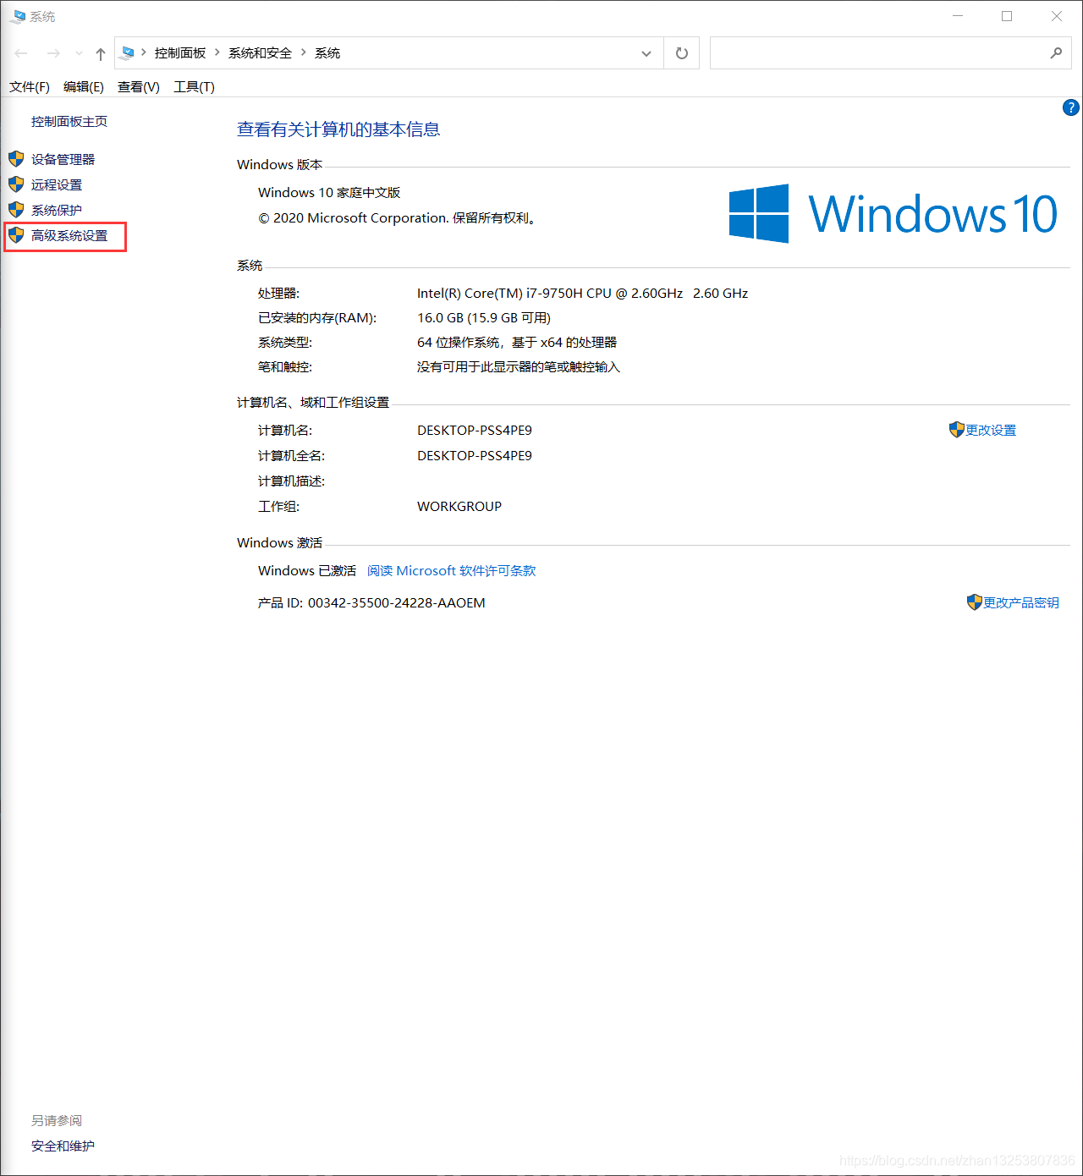Click 更改设置 link
This screenshot has width=1083, height=1176.
tap(991, 430)
